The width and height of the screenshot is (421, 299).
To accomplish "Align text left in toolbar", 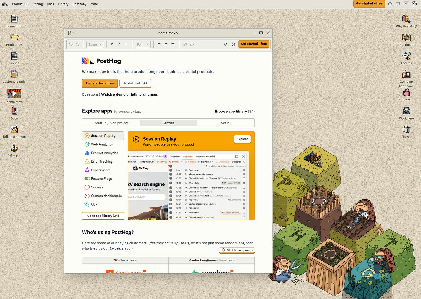I will click(x=159, y=44).
